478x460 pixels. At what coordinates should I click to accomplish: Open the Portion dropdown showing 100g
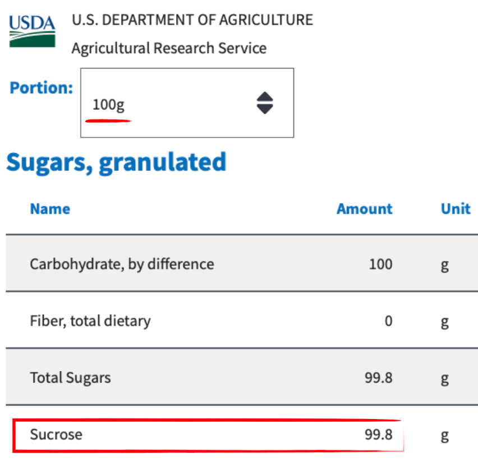tap(187, 103)
